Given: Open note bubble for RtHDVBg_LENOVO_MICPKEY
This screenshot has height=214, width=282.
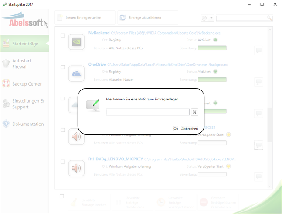Looking at the screenshot, I should coord(258,177).
